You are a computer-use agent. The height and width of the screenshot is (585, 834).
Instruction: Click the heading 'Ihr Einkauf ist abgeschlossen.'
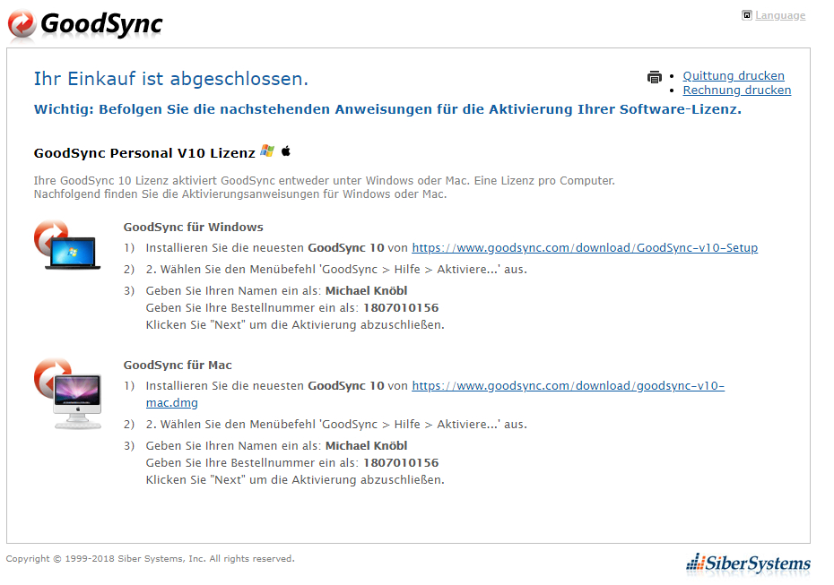click(x=170, y=79)
